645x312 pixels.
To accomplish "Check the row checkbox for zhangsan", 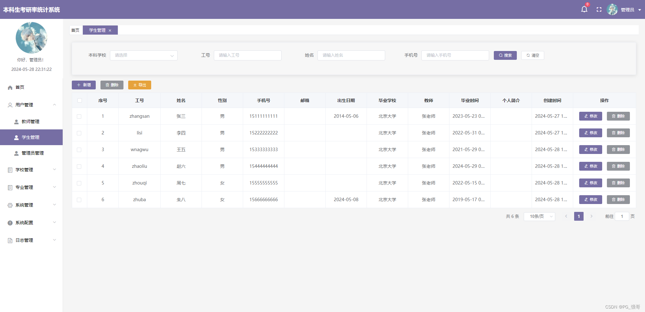I will click(79, 116).
